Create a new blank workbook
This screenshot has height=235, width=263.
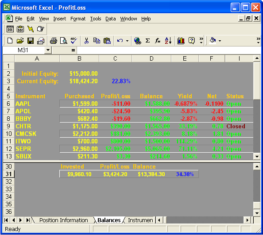click(10, 41)
